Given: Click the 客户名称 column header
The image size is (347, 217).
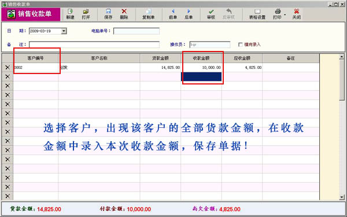Looking at the screenshot, I should coord(99,58).
